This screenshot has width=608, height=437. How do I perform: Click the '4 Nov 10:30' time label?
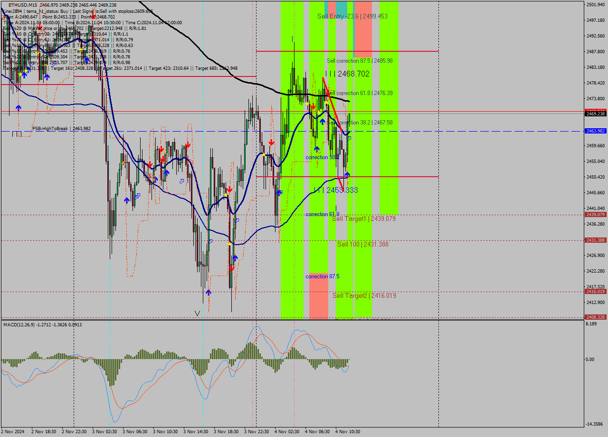coord(348,432)
